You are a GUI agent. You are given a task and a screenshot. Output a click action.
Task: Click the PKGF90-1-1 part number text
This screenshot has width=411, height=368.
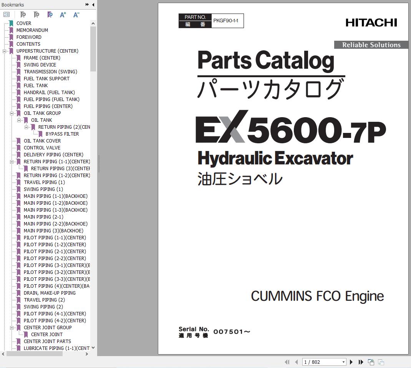pyautogui.click(x=226, y=21)
